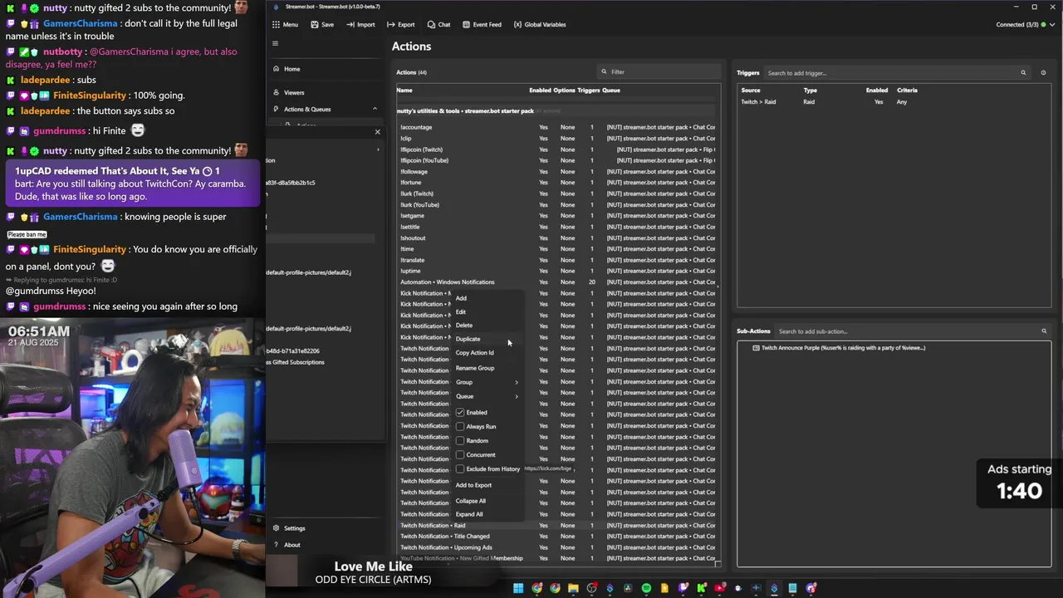Open Global Variables from the toolbar
This screenshot has width=1063, height=598.
540,25
